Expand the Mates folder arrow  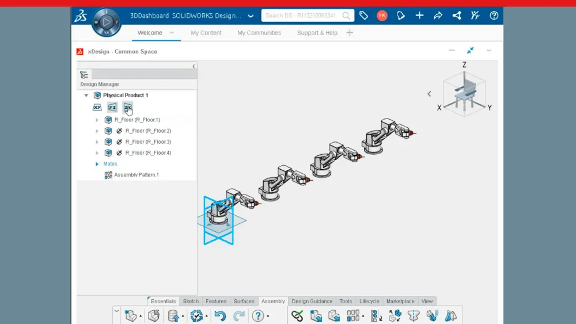[97, 164]
